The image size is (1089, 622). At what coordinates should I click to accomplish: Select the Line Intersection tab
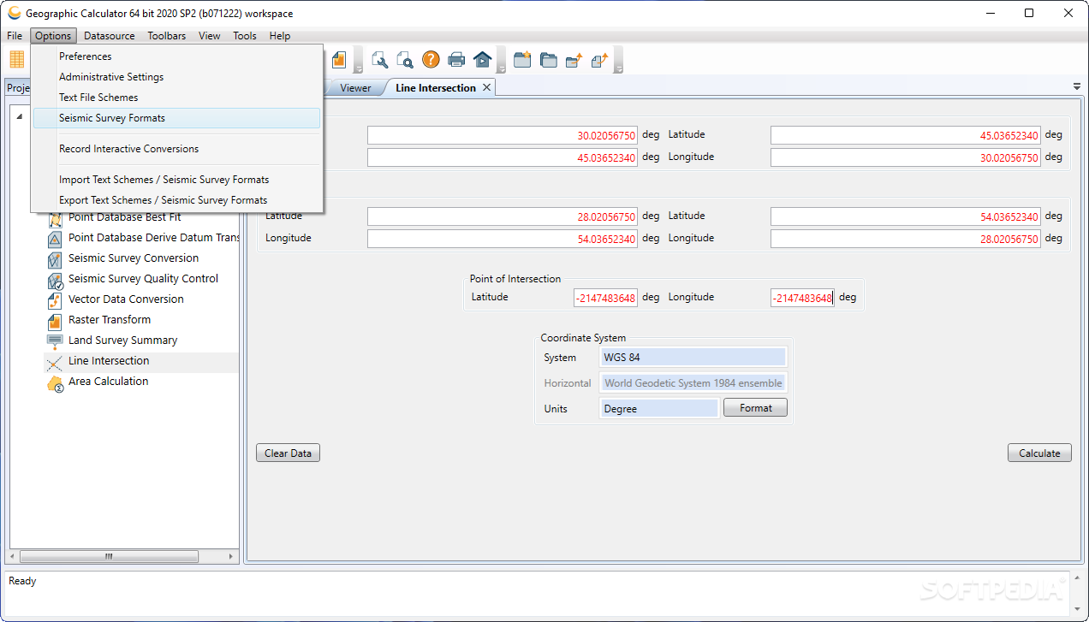[435, 87]
